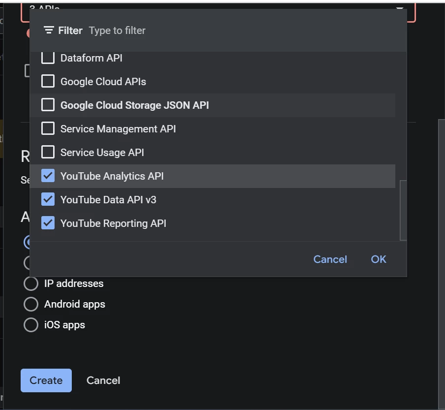Check the Service Usage API checkbox
This screenshot has height=410, width=445.
point(48,152)
